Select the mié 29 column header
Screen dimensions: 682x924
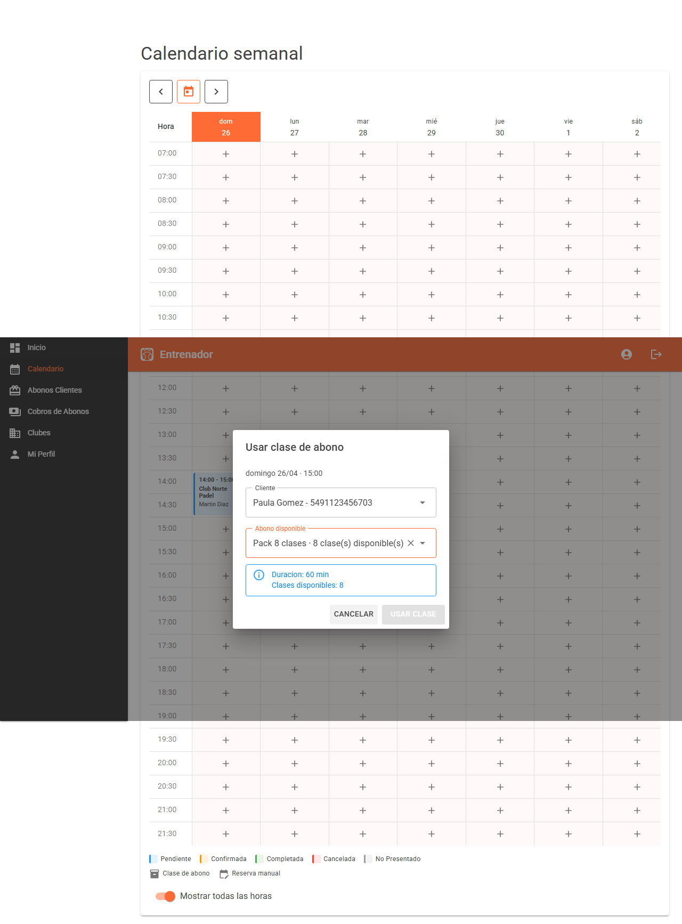(432, 127)
